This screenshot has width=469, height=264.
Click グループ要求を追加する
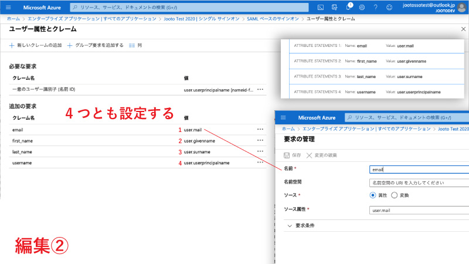coord(96,45)
